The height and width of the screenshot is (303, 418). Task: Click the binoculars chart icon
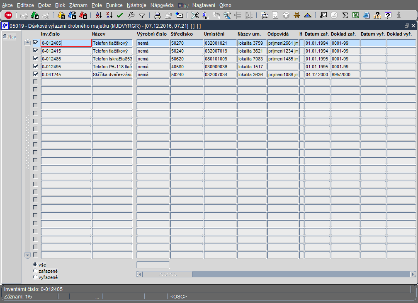pyautogui.click(x=323, y=15)
